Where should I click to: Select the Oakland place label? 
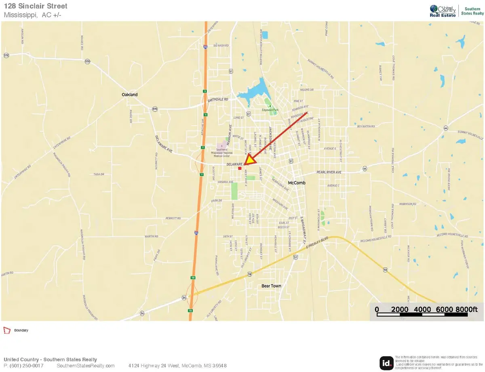tap(130, 95)
